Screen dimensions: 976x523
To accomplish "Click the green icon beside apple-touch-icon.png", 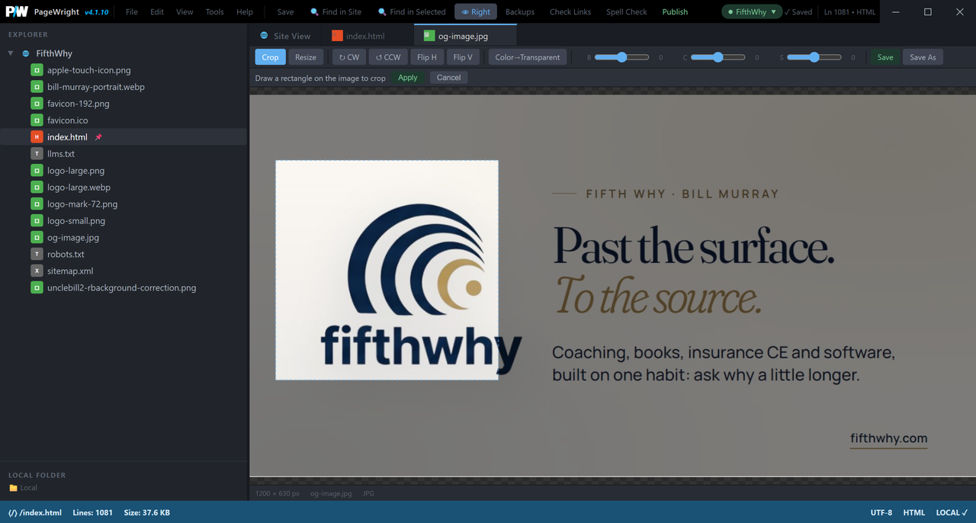I will pyautogui.click(x=37, y=70).
